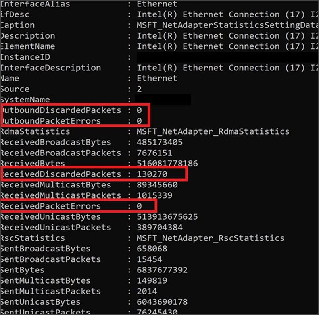Click the ReceivedMulticastBytes value 89345660
The width and height of the screenshot is (319, 315).
pyautogui.click(x=157, y=185)
